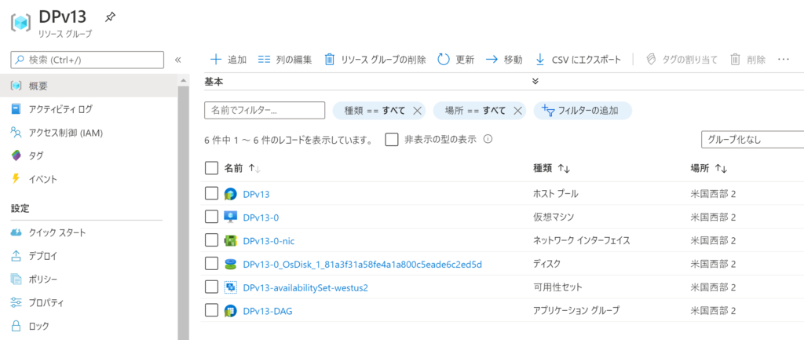Click the virtual machine icon for DPv13-0
The width and height of the screenshot is (804, 340).
click(231, 218)
